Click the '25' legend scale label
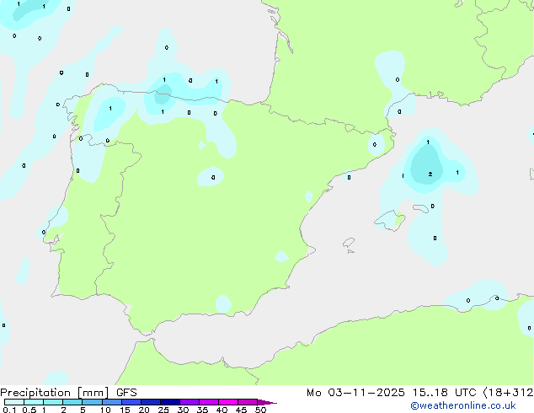Viewport: 534px width, 413px height. (163, 410)
